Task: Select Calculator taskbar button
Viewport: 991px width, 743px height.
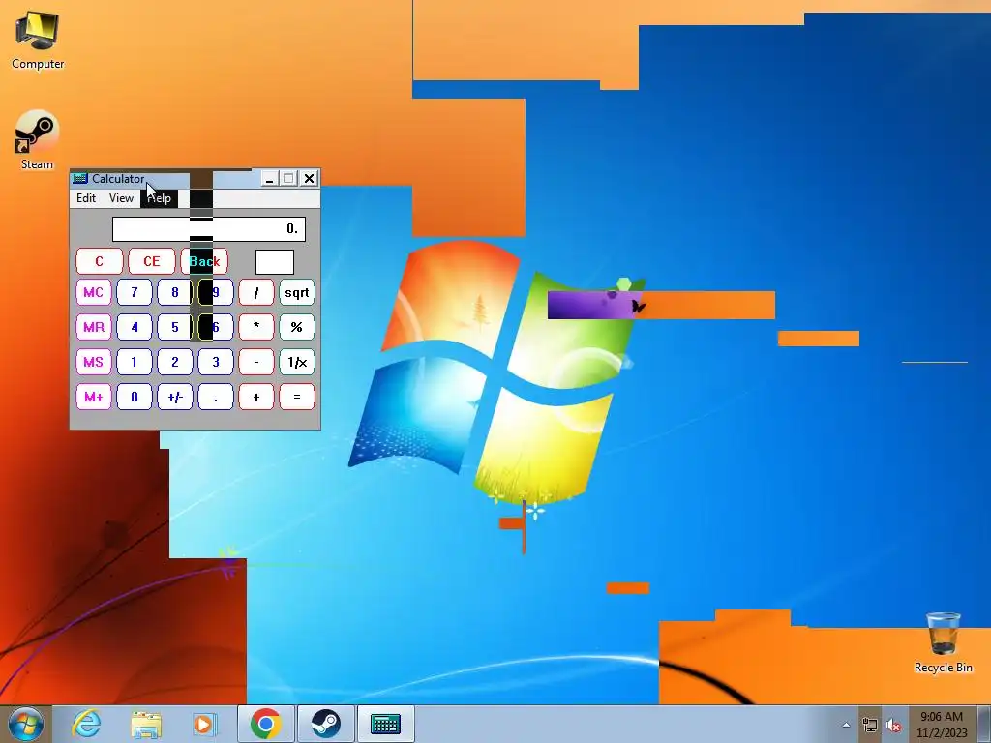Action: [385, 724]
